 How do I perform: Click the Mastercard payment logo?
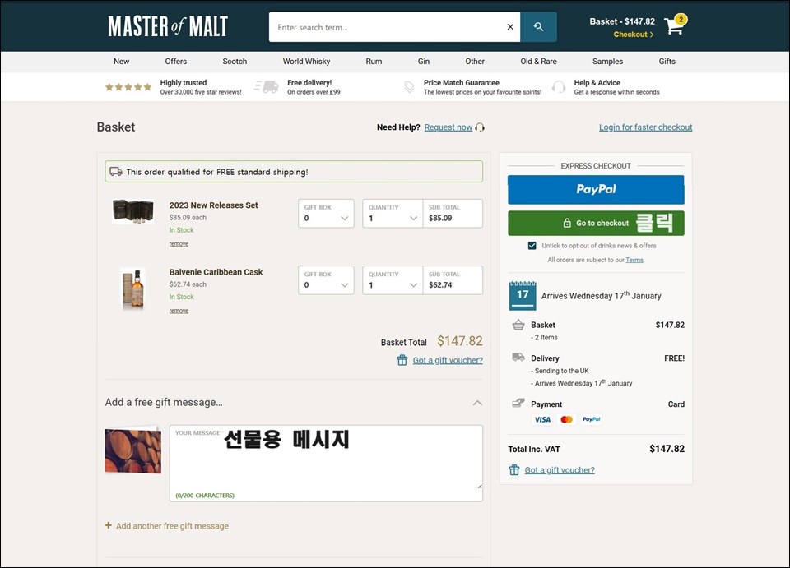click(566, 419)
